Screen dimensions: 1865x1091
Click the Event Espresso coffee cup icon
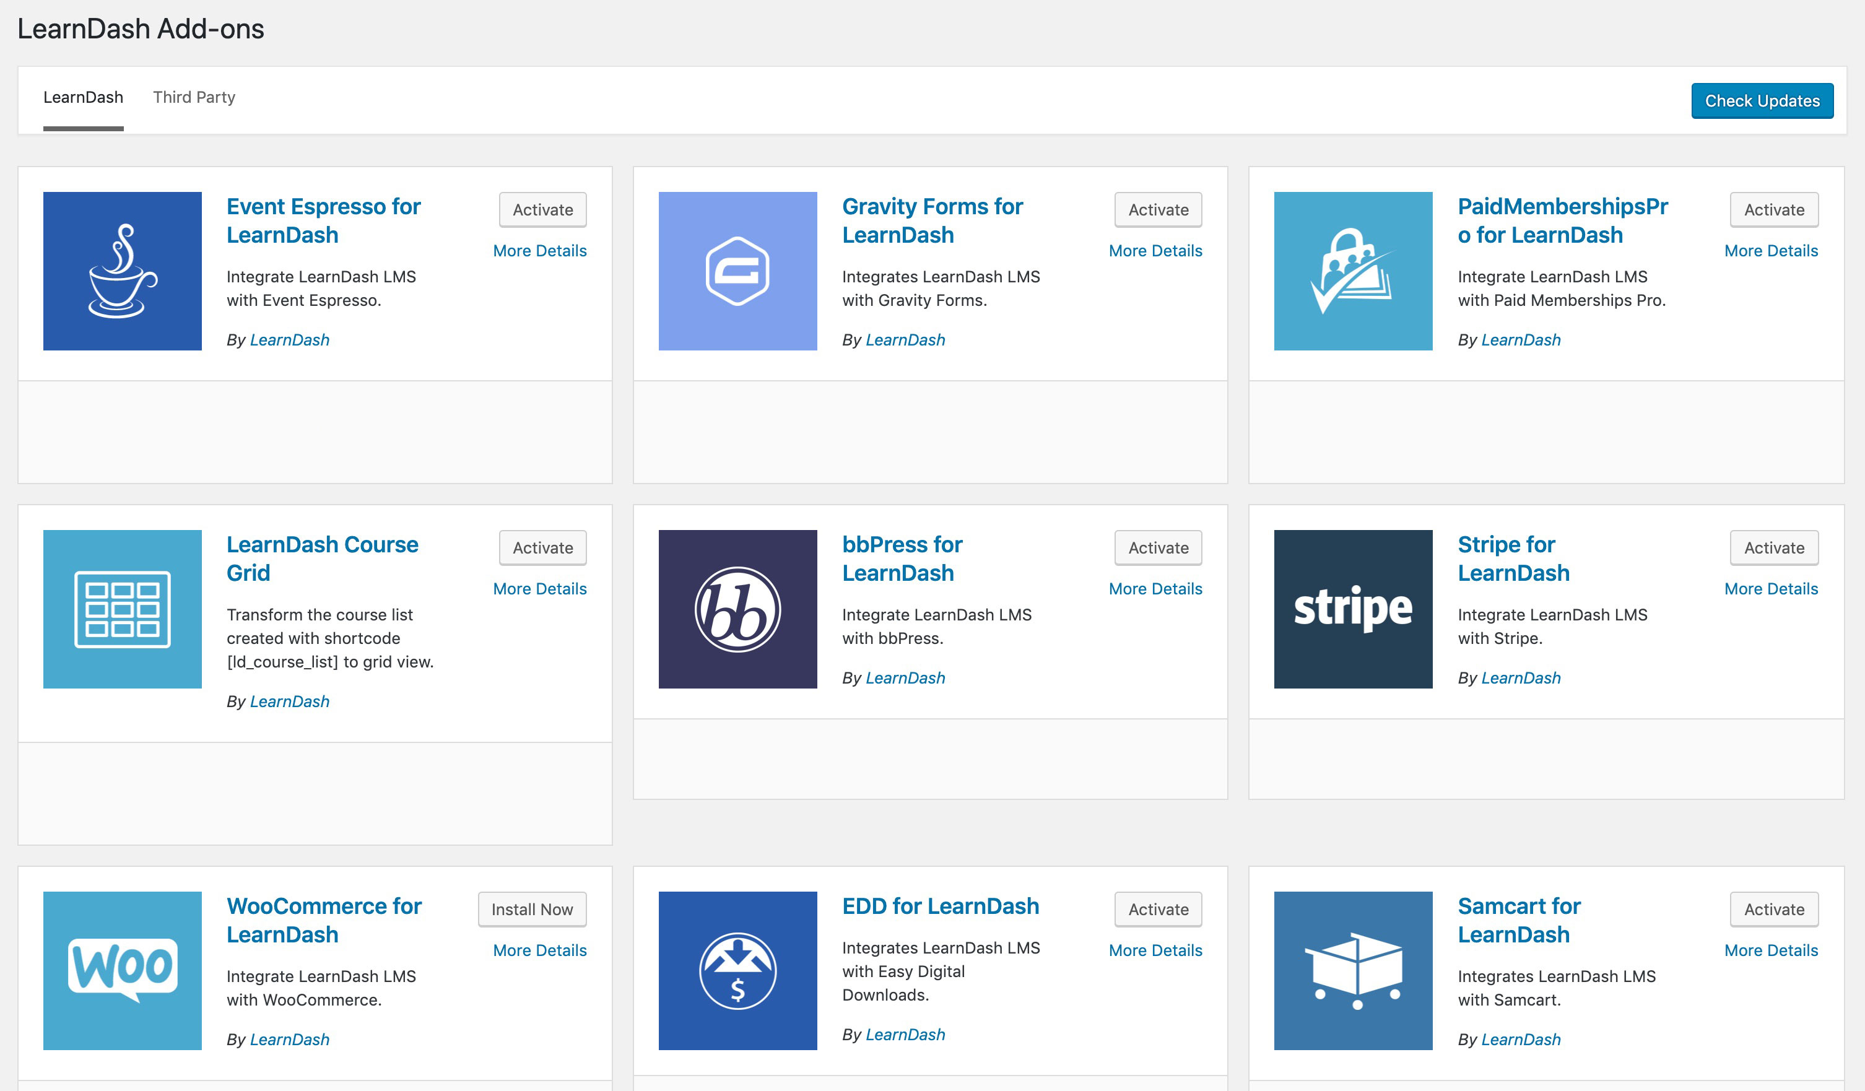click(x=122, y=271)
